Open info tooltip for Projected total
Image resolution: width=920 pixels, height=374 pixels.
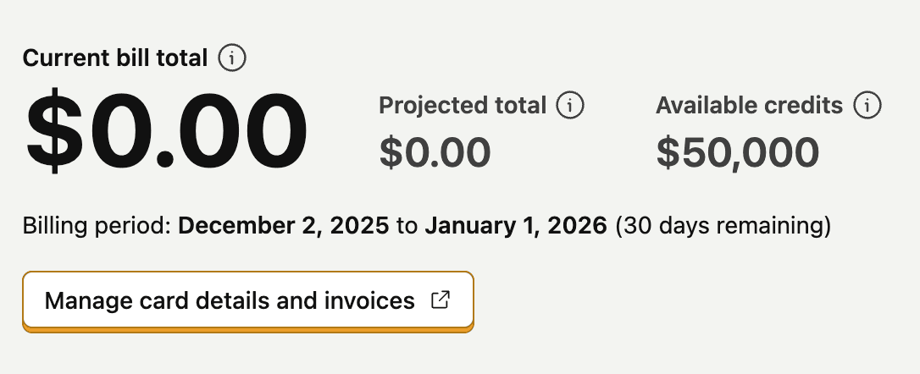570,106
